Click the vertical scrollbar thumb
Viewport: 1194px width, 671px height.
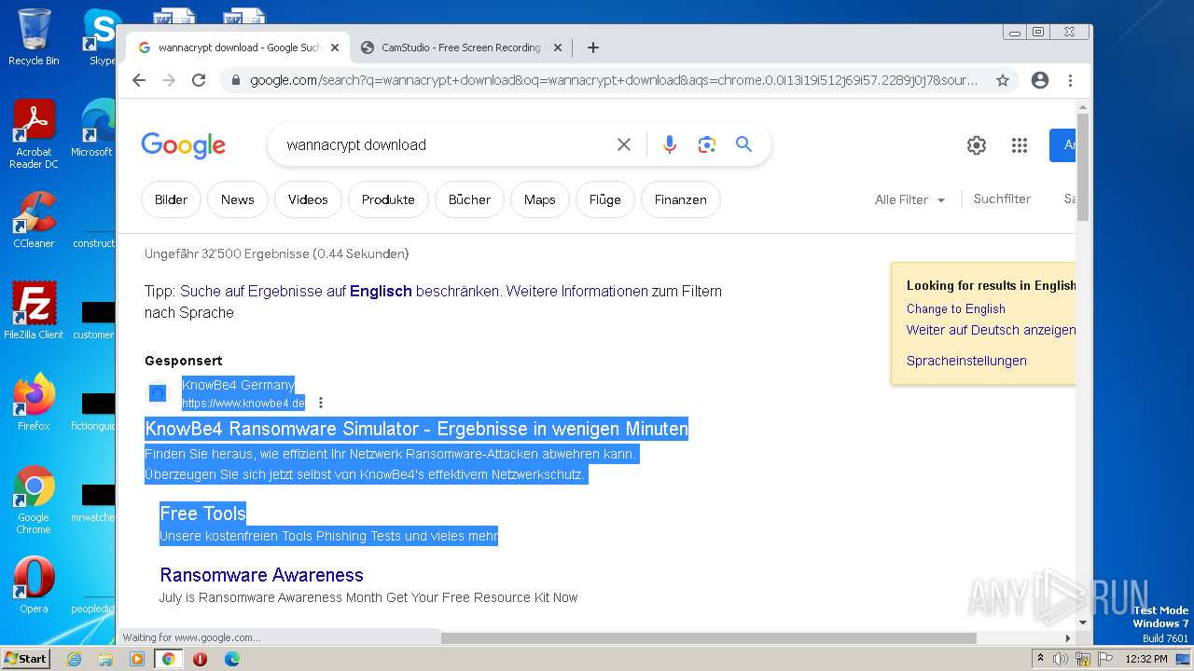pos(1083,166)
